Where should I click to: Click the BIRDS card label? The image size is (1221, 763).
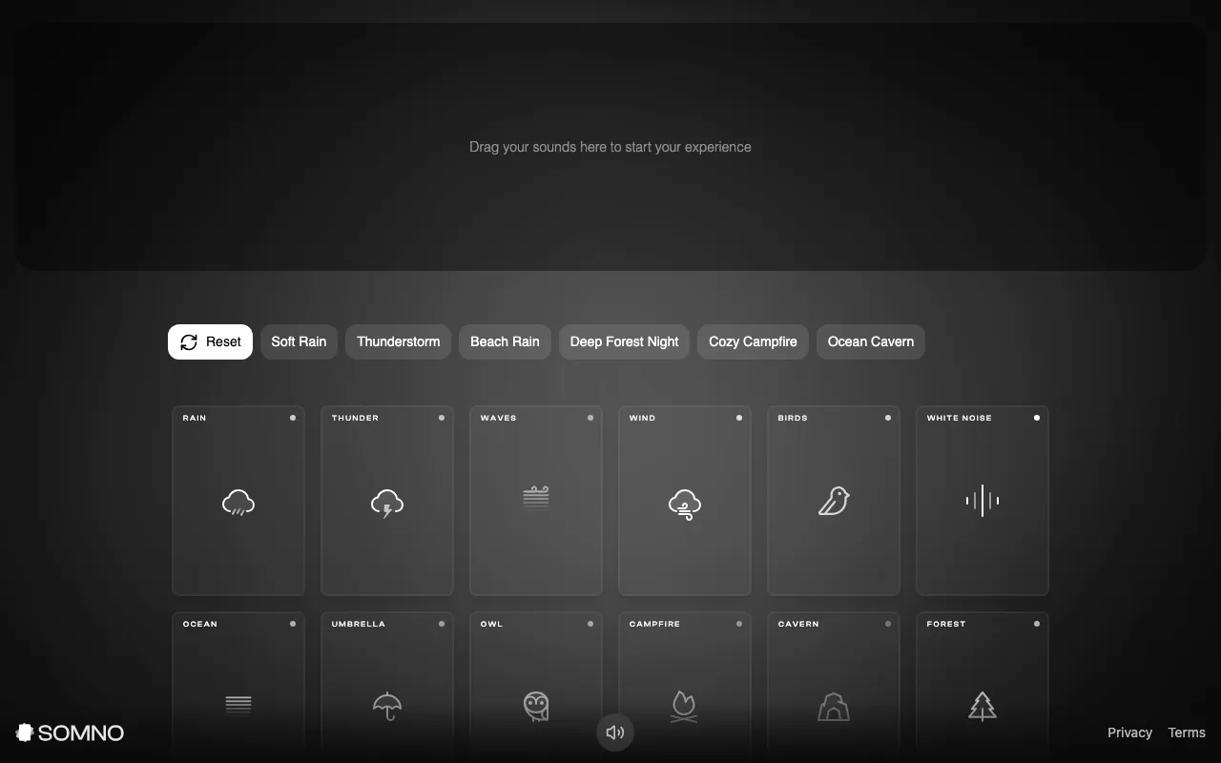[793, 418]
